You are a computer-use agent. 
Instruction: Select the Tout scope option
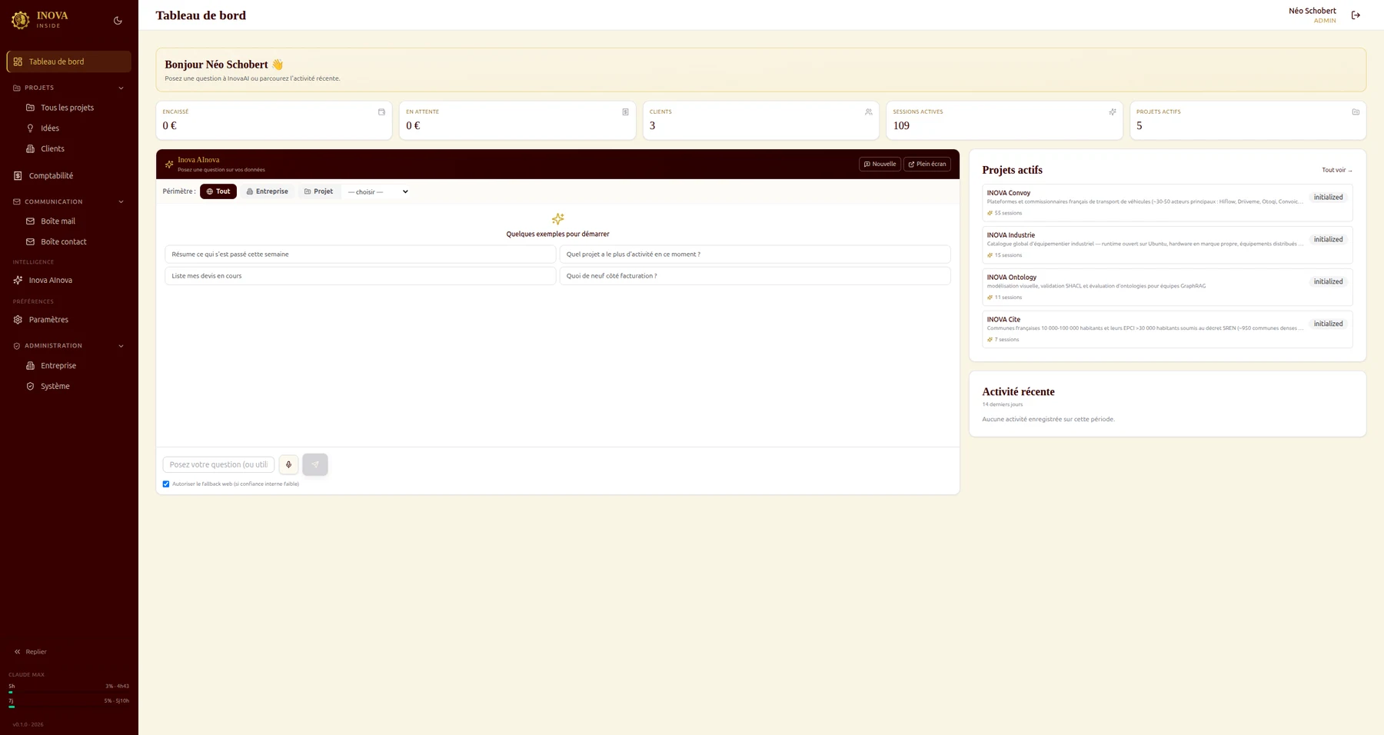[x=218, y=191]
